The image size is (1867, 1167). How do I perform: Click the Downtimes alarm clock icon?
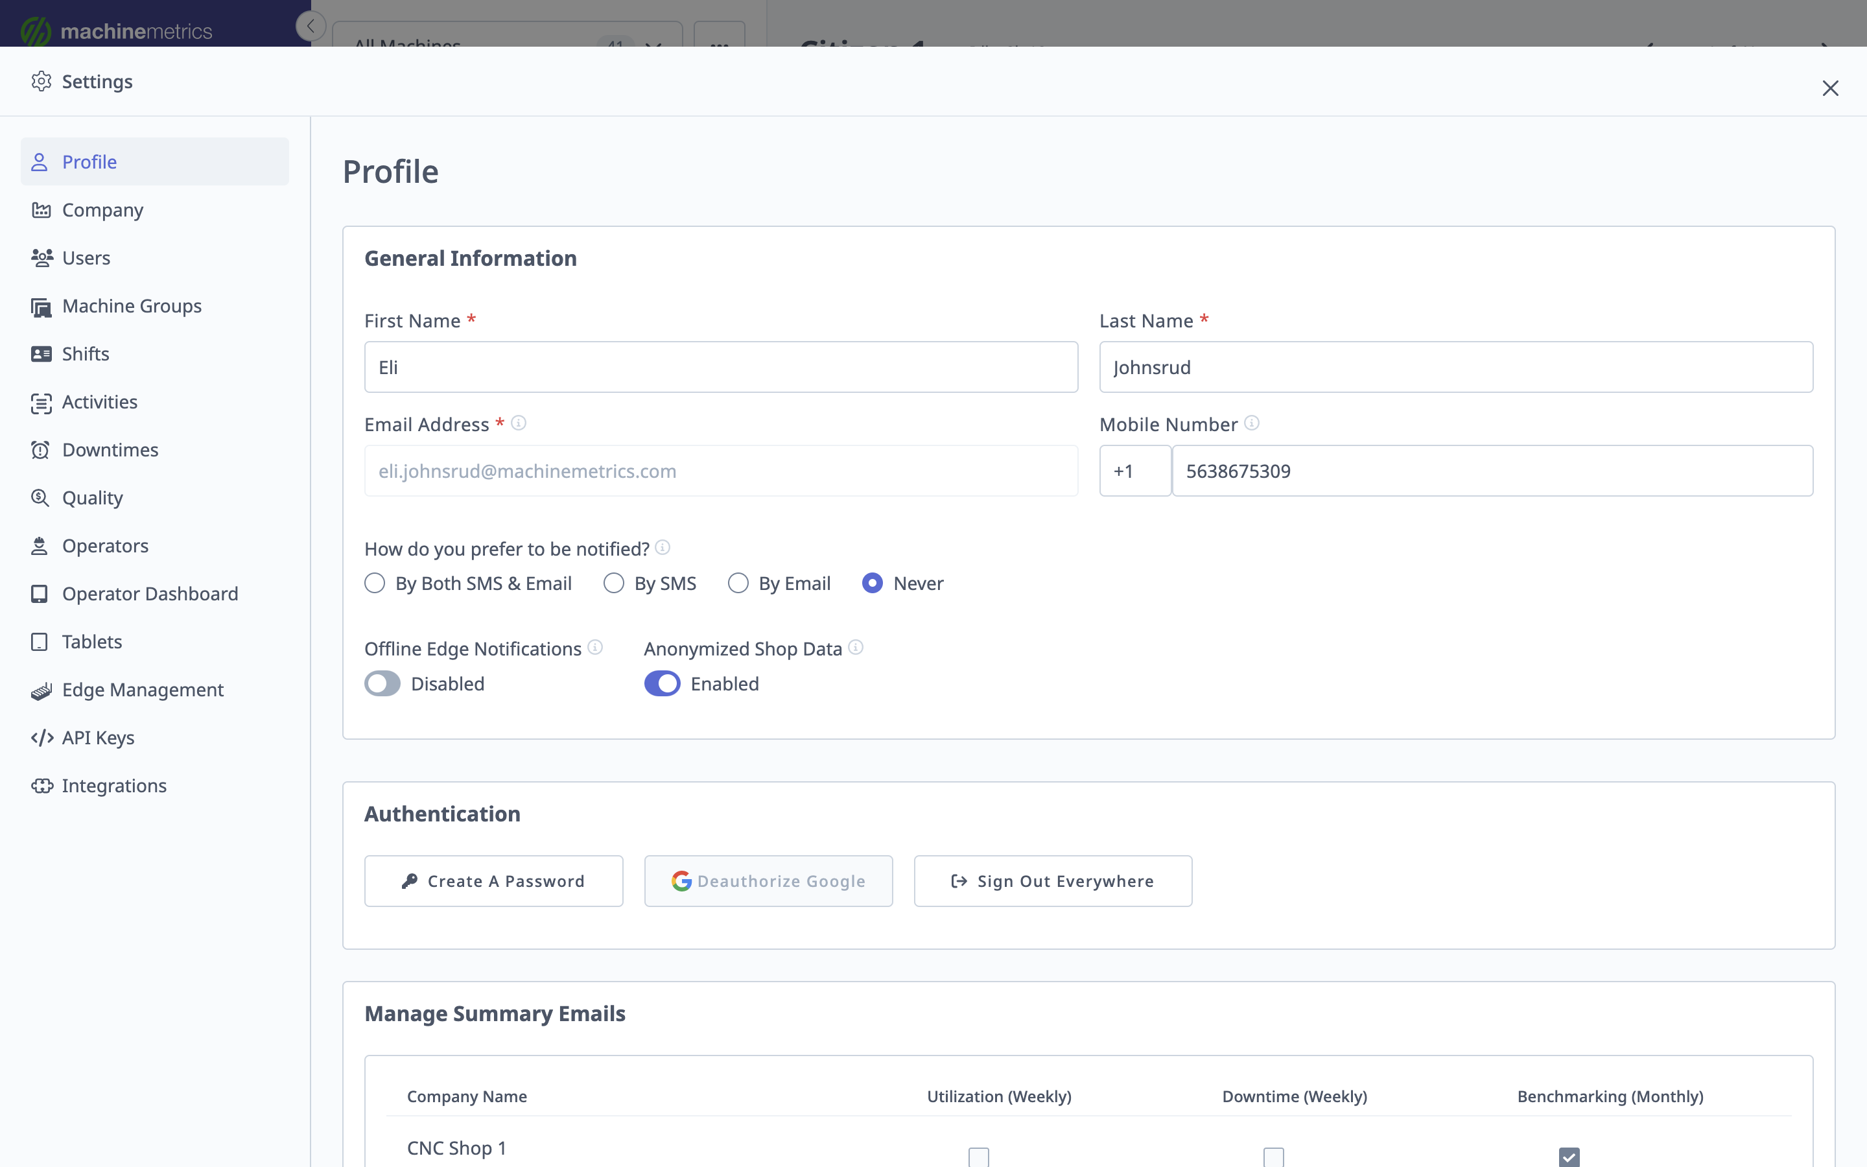(x=40, y=450)
